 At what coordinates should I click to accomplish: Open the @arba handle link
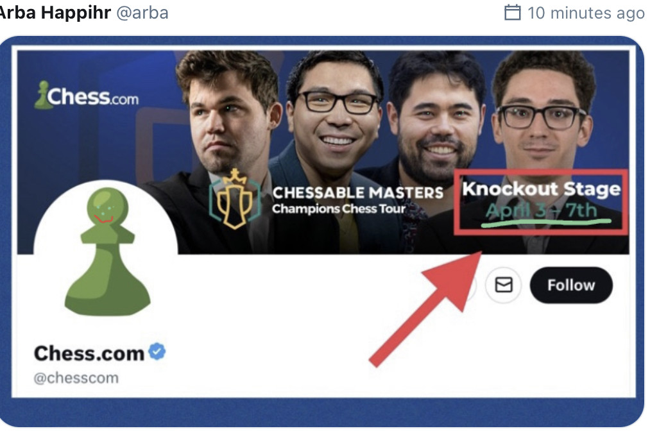(x=142, y=13)
